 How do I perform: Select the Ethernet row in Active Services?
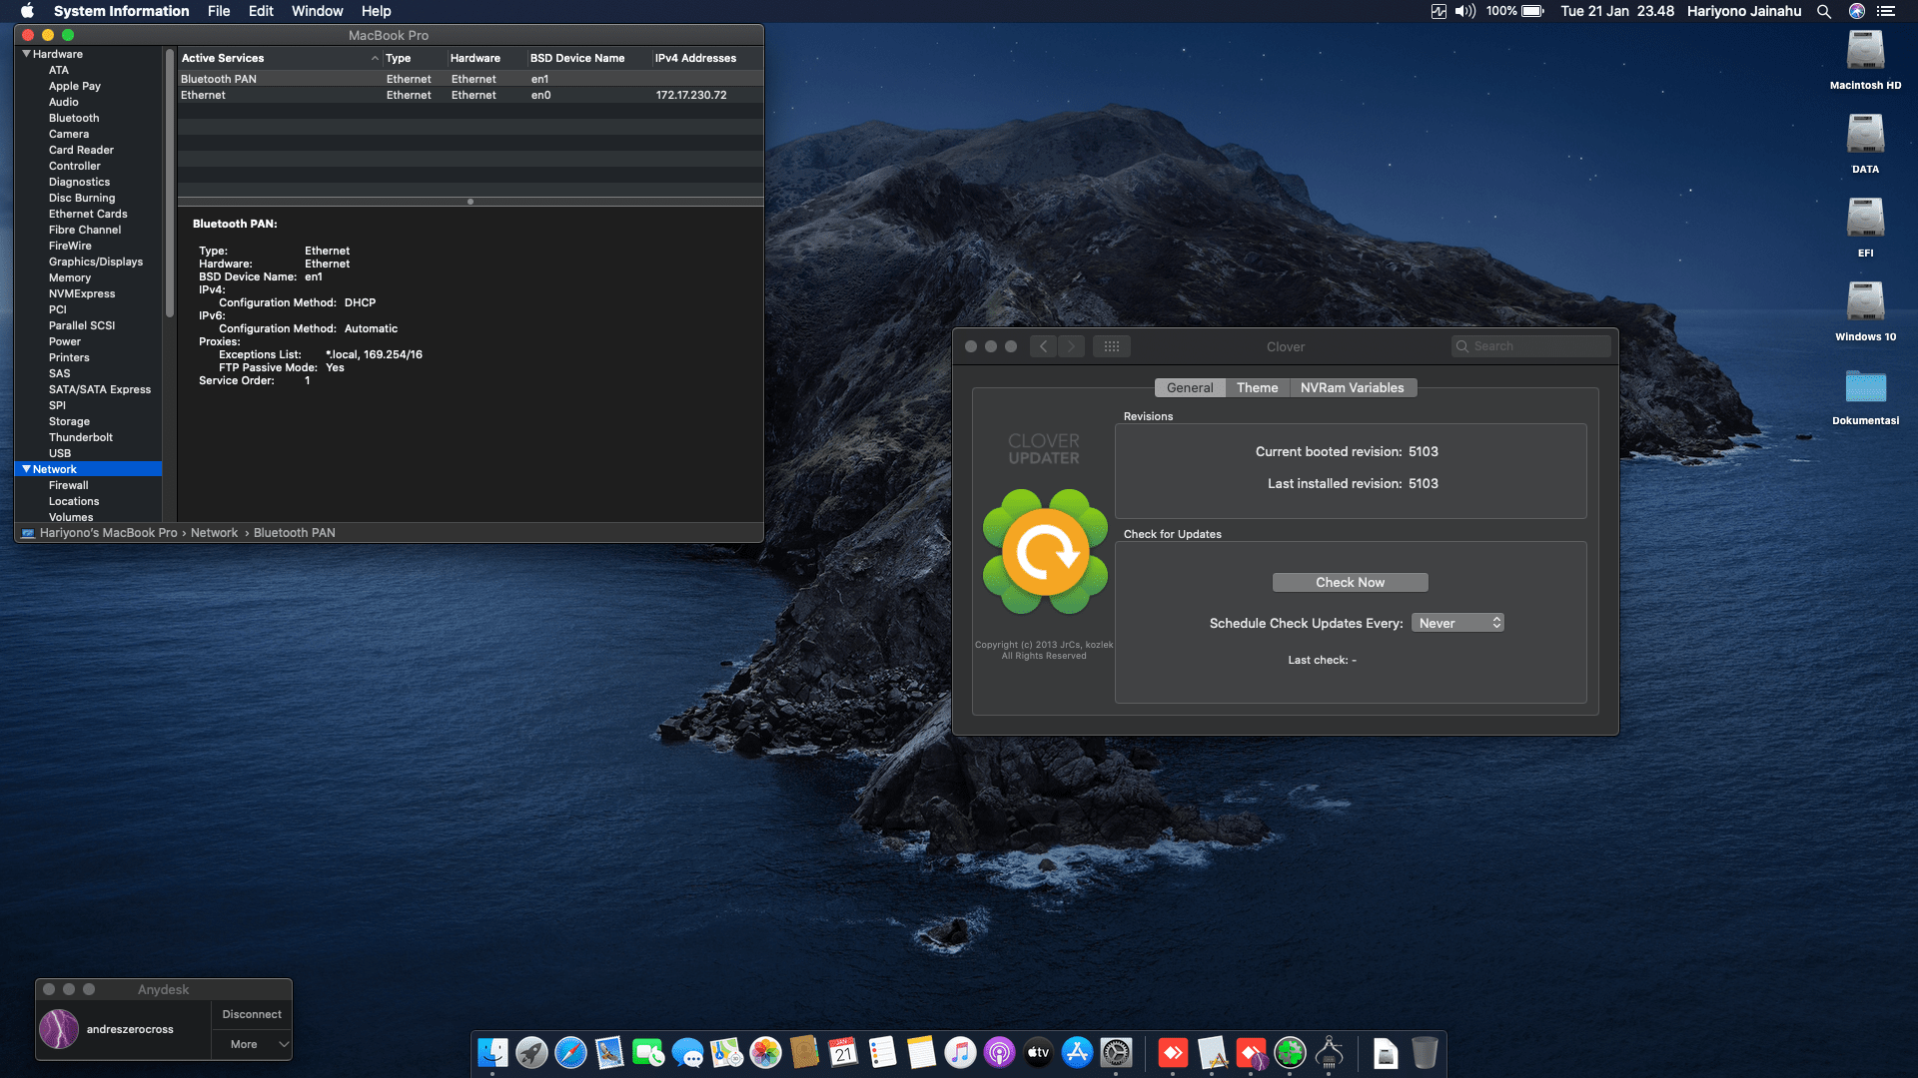470,95
